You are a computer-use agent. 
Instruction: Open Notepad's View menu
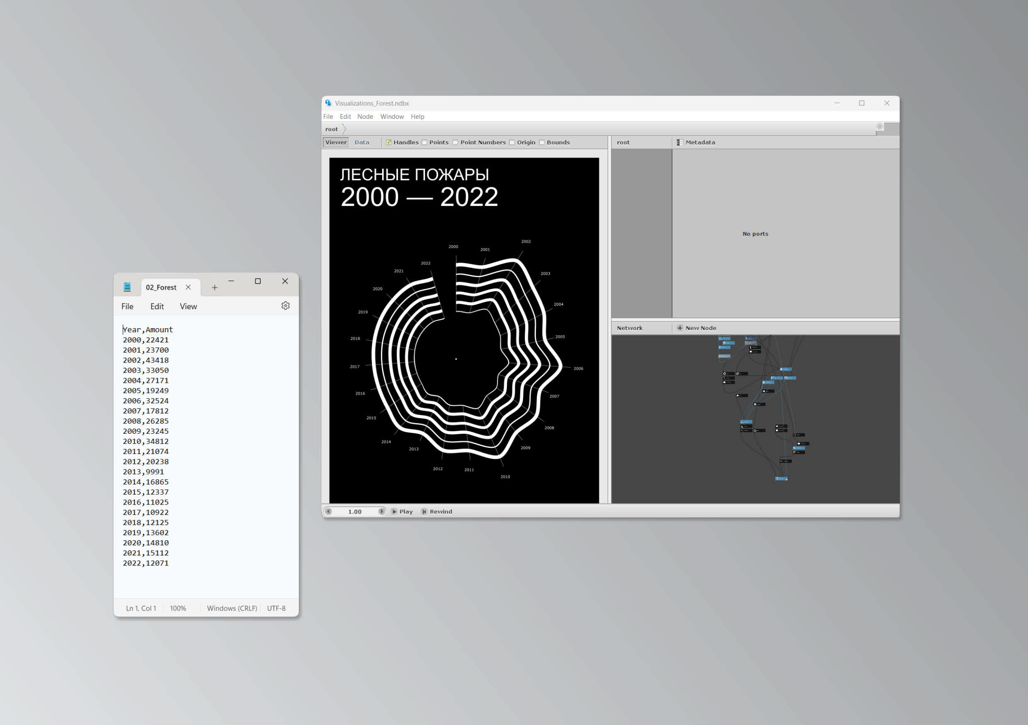coord(188,307)
